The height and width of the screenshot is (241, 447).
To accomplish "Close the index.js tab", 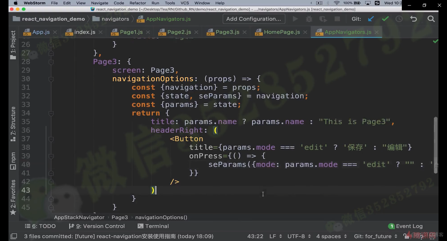I will [100, 32].
